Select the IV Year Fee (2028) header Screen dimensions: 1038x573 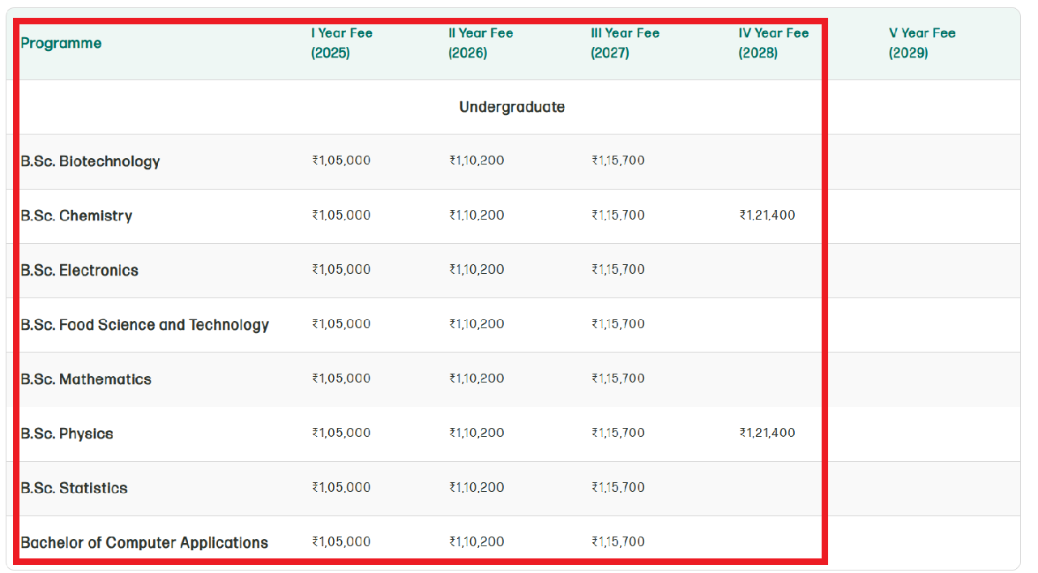click(x=774, y=42)
